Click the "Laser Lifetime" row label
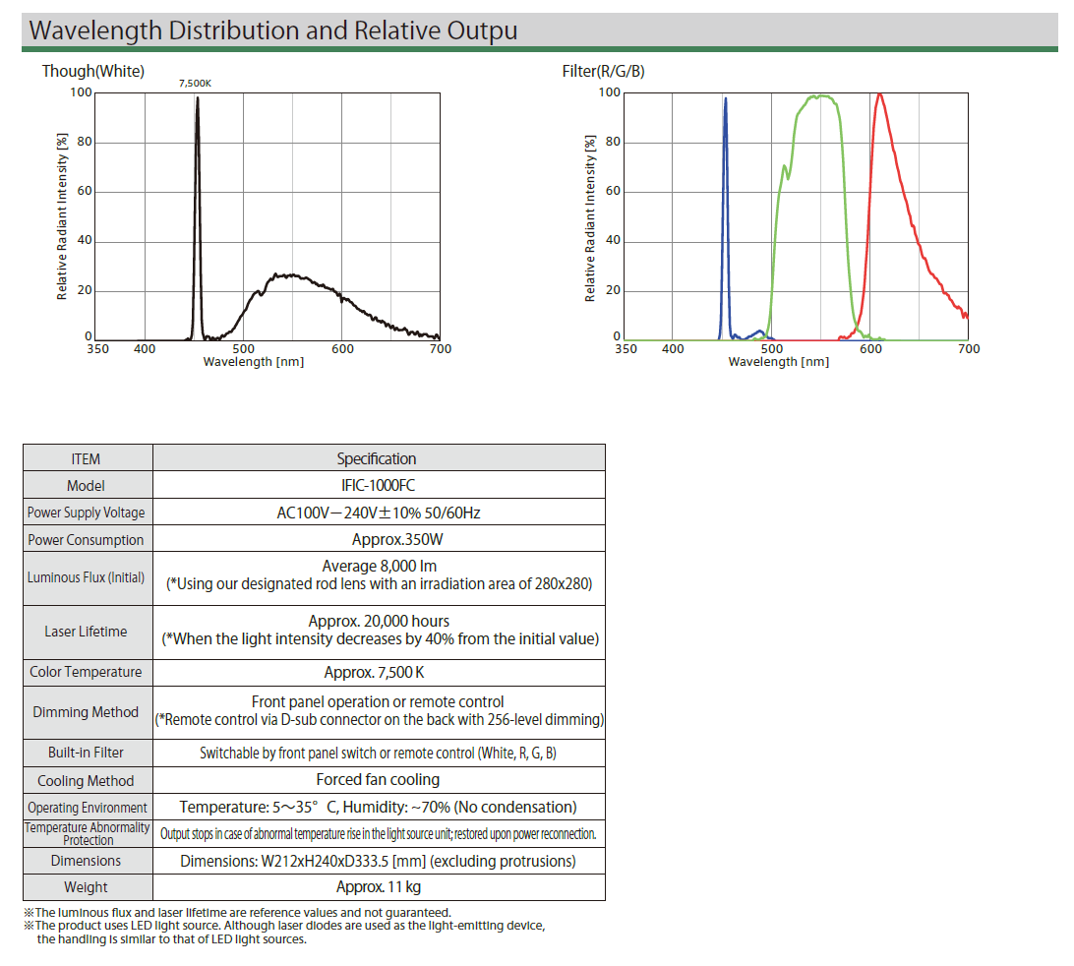Screen dimensions: 1074x966 pos(87,632)
